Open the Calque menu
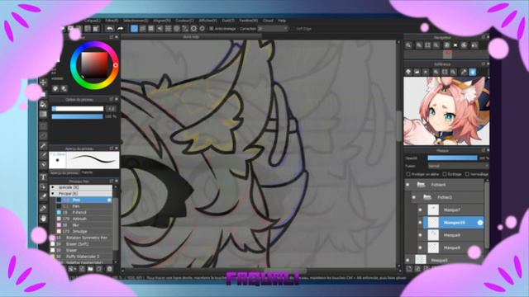The width and height of the screenshot is (529, 297). click(x=92, y=21)
